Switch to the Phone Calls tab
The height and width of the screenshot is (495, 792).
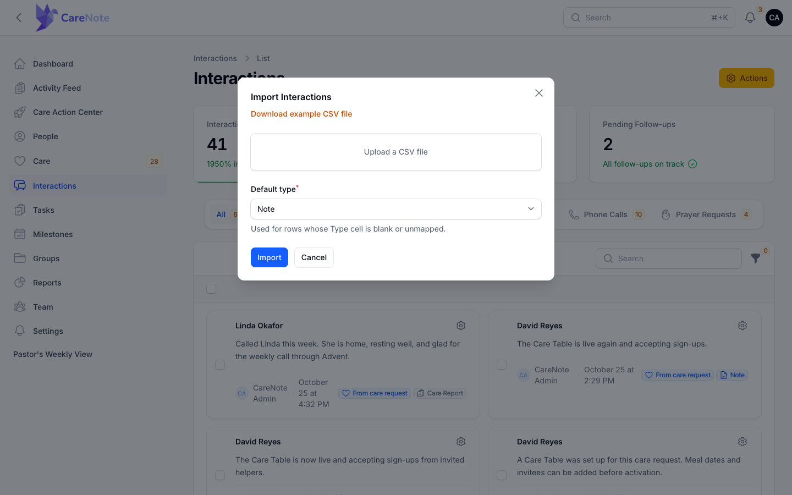606,215
